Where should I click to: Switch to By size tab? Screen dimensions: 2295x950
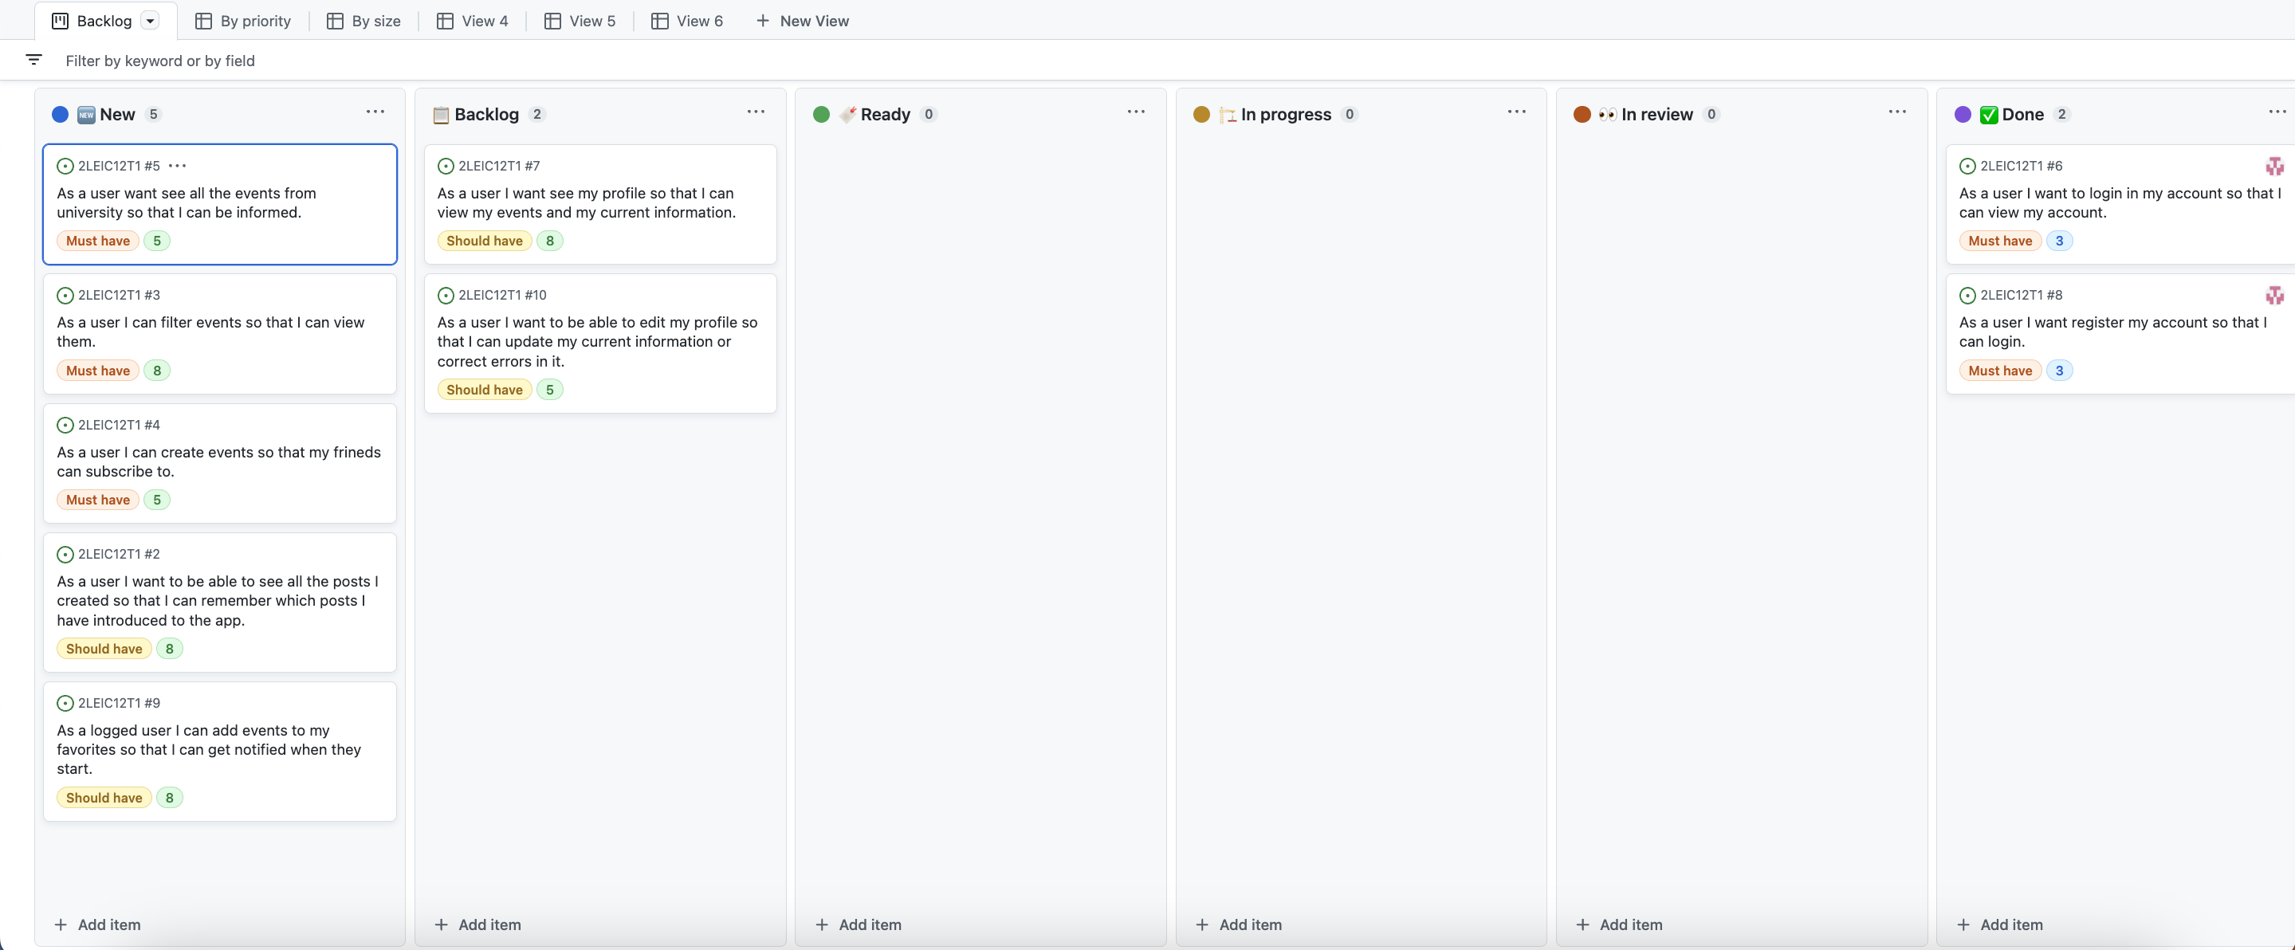pos(364,22)
